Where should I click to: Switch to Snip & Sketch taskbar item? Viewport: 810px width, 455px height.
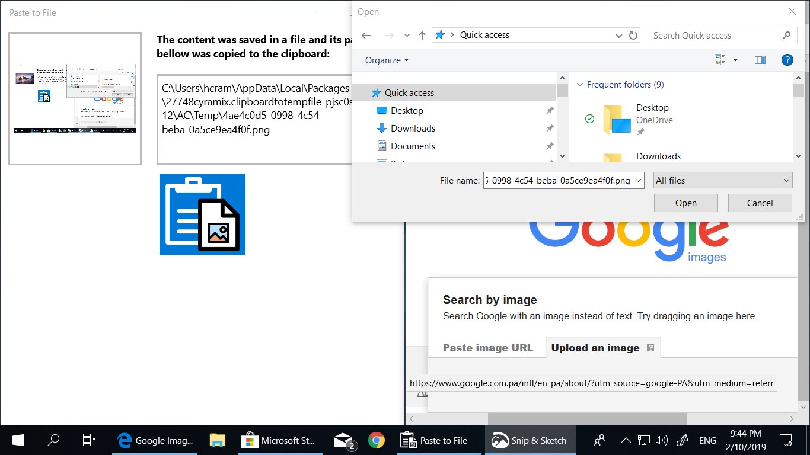[530, 440]
